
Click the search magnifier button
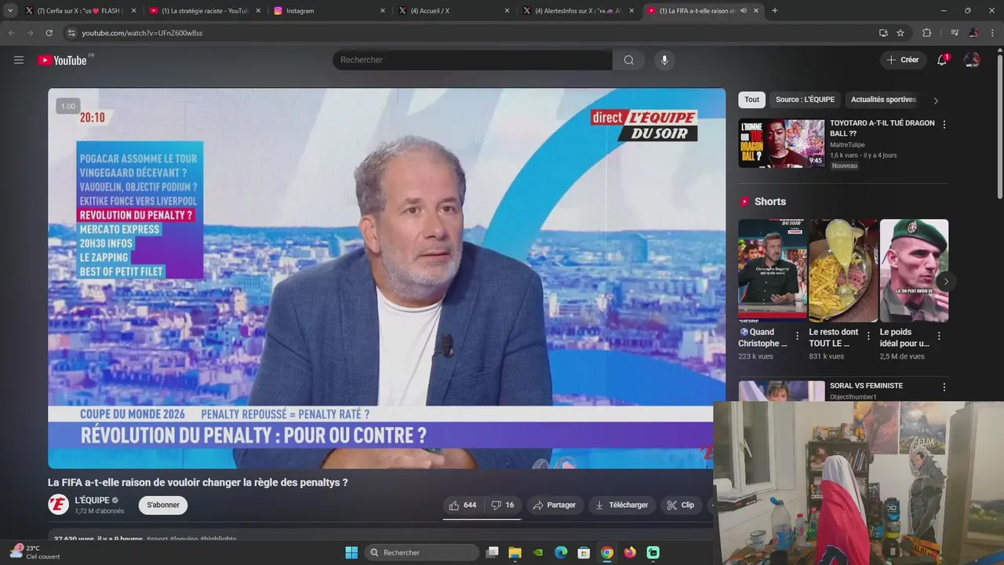pyautogui.click(x=628, y=60)
